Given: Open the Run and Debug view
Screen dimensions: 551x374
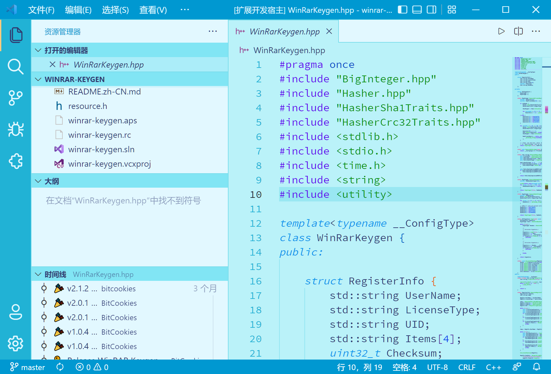Looking at the screenshot, I should point(16,130).
